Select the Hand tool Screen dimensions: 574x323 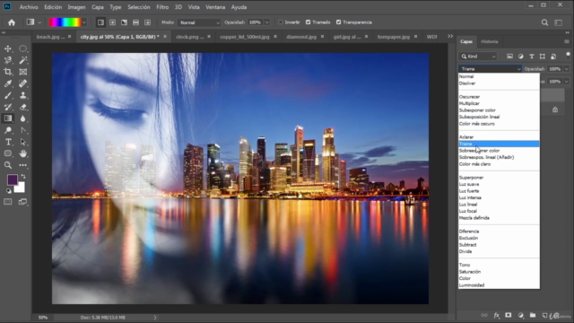(x=22, y=153)
